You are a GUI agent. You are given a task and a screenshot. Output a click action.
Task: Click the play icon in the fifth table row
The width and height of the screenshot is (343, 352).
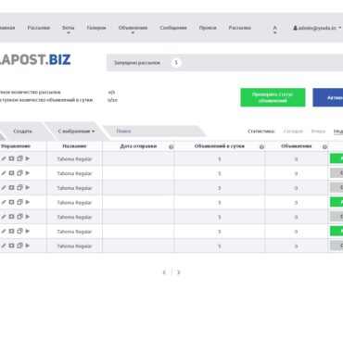point(28,217)
